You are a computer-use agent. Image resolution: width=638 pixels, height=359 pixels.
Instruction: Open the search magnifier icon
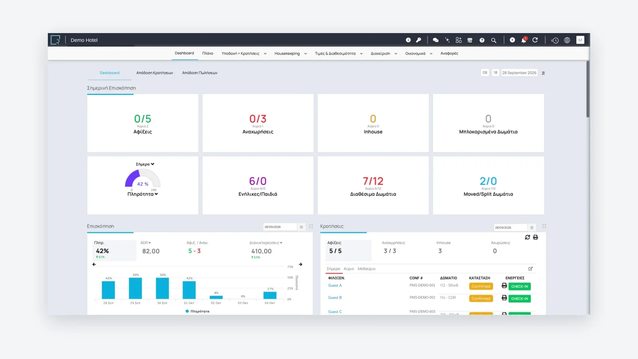pyautogui.click(x=494, y=40)
